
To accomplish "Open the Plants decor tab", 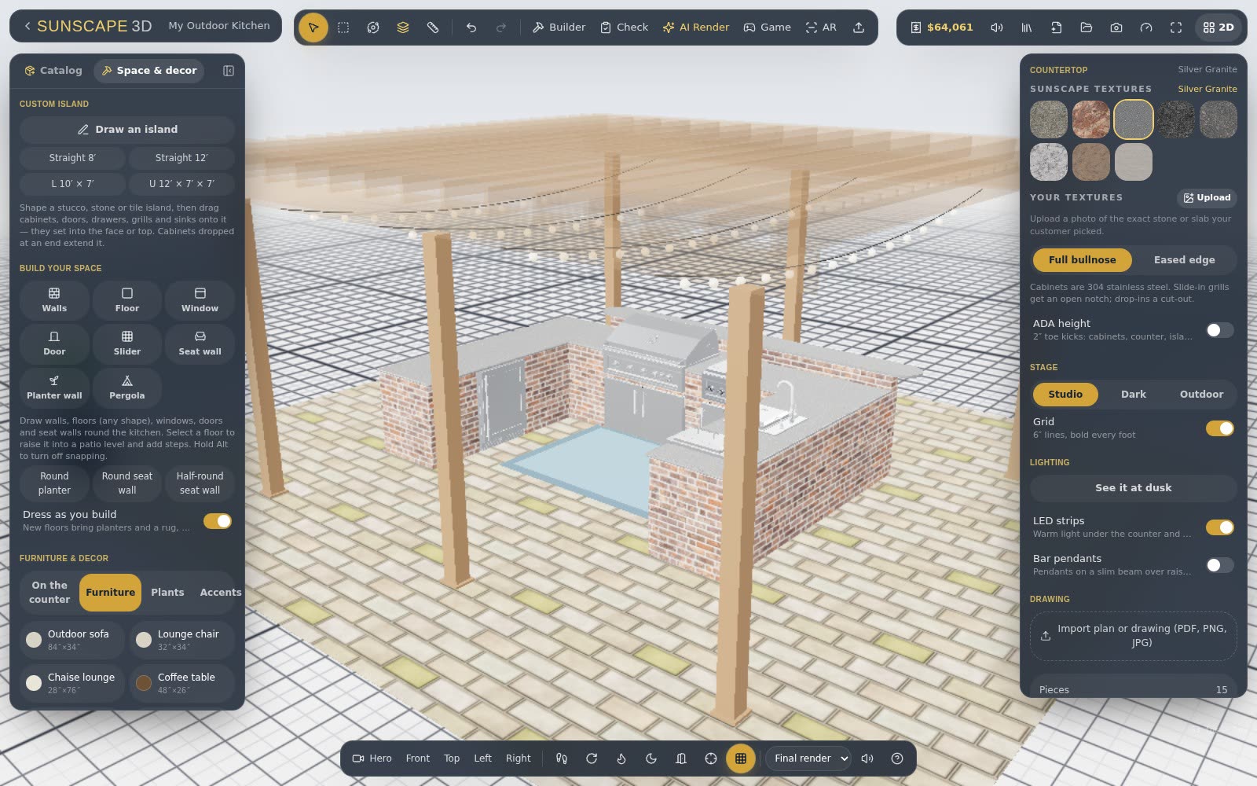I will [167, 593].
